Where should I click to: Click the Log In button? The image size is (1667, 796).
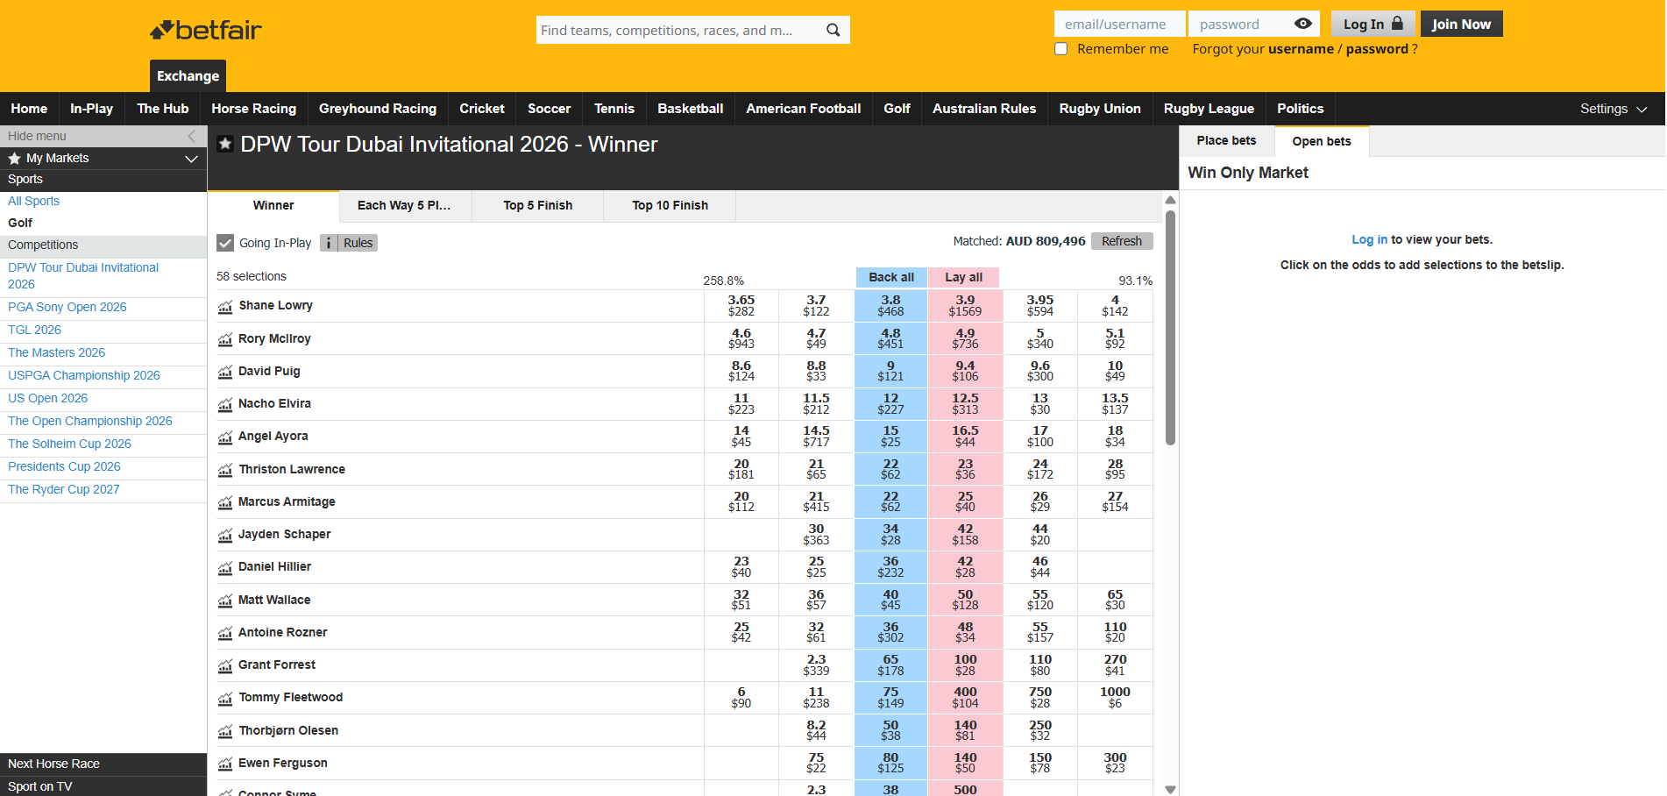1373,24
